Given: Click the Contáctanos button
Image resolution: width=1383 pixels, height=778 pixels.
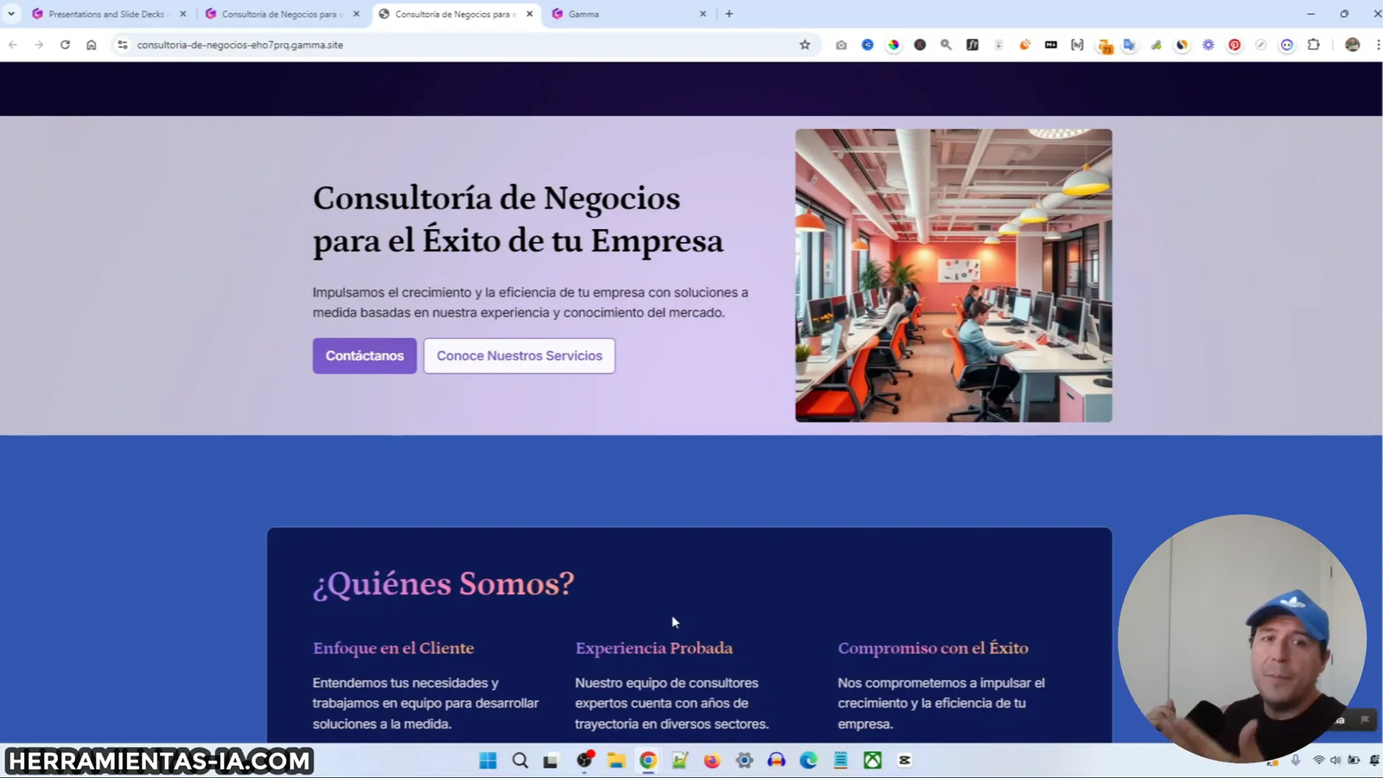Looking at the screenshot, I should pyautogui.click(x=364, y=355).
